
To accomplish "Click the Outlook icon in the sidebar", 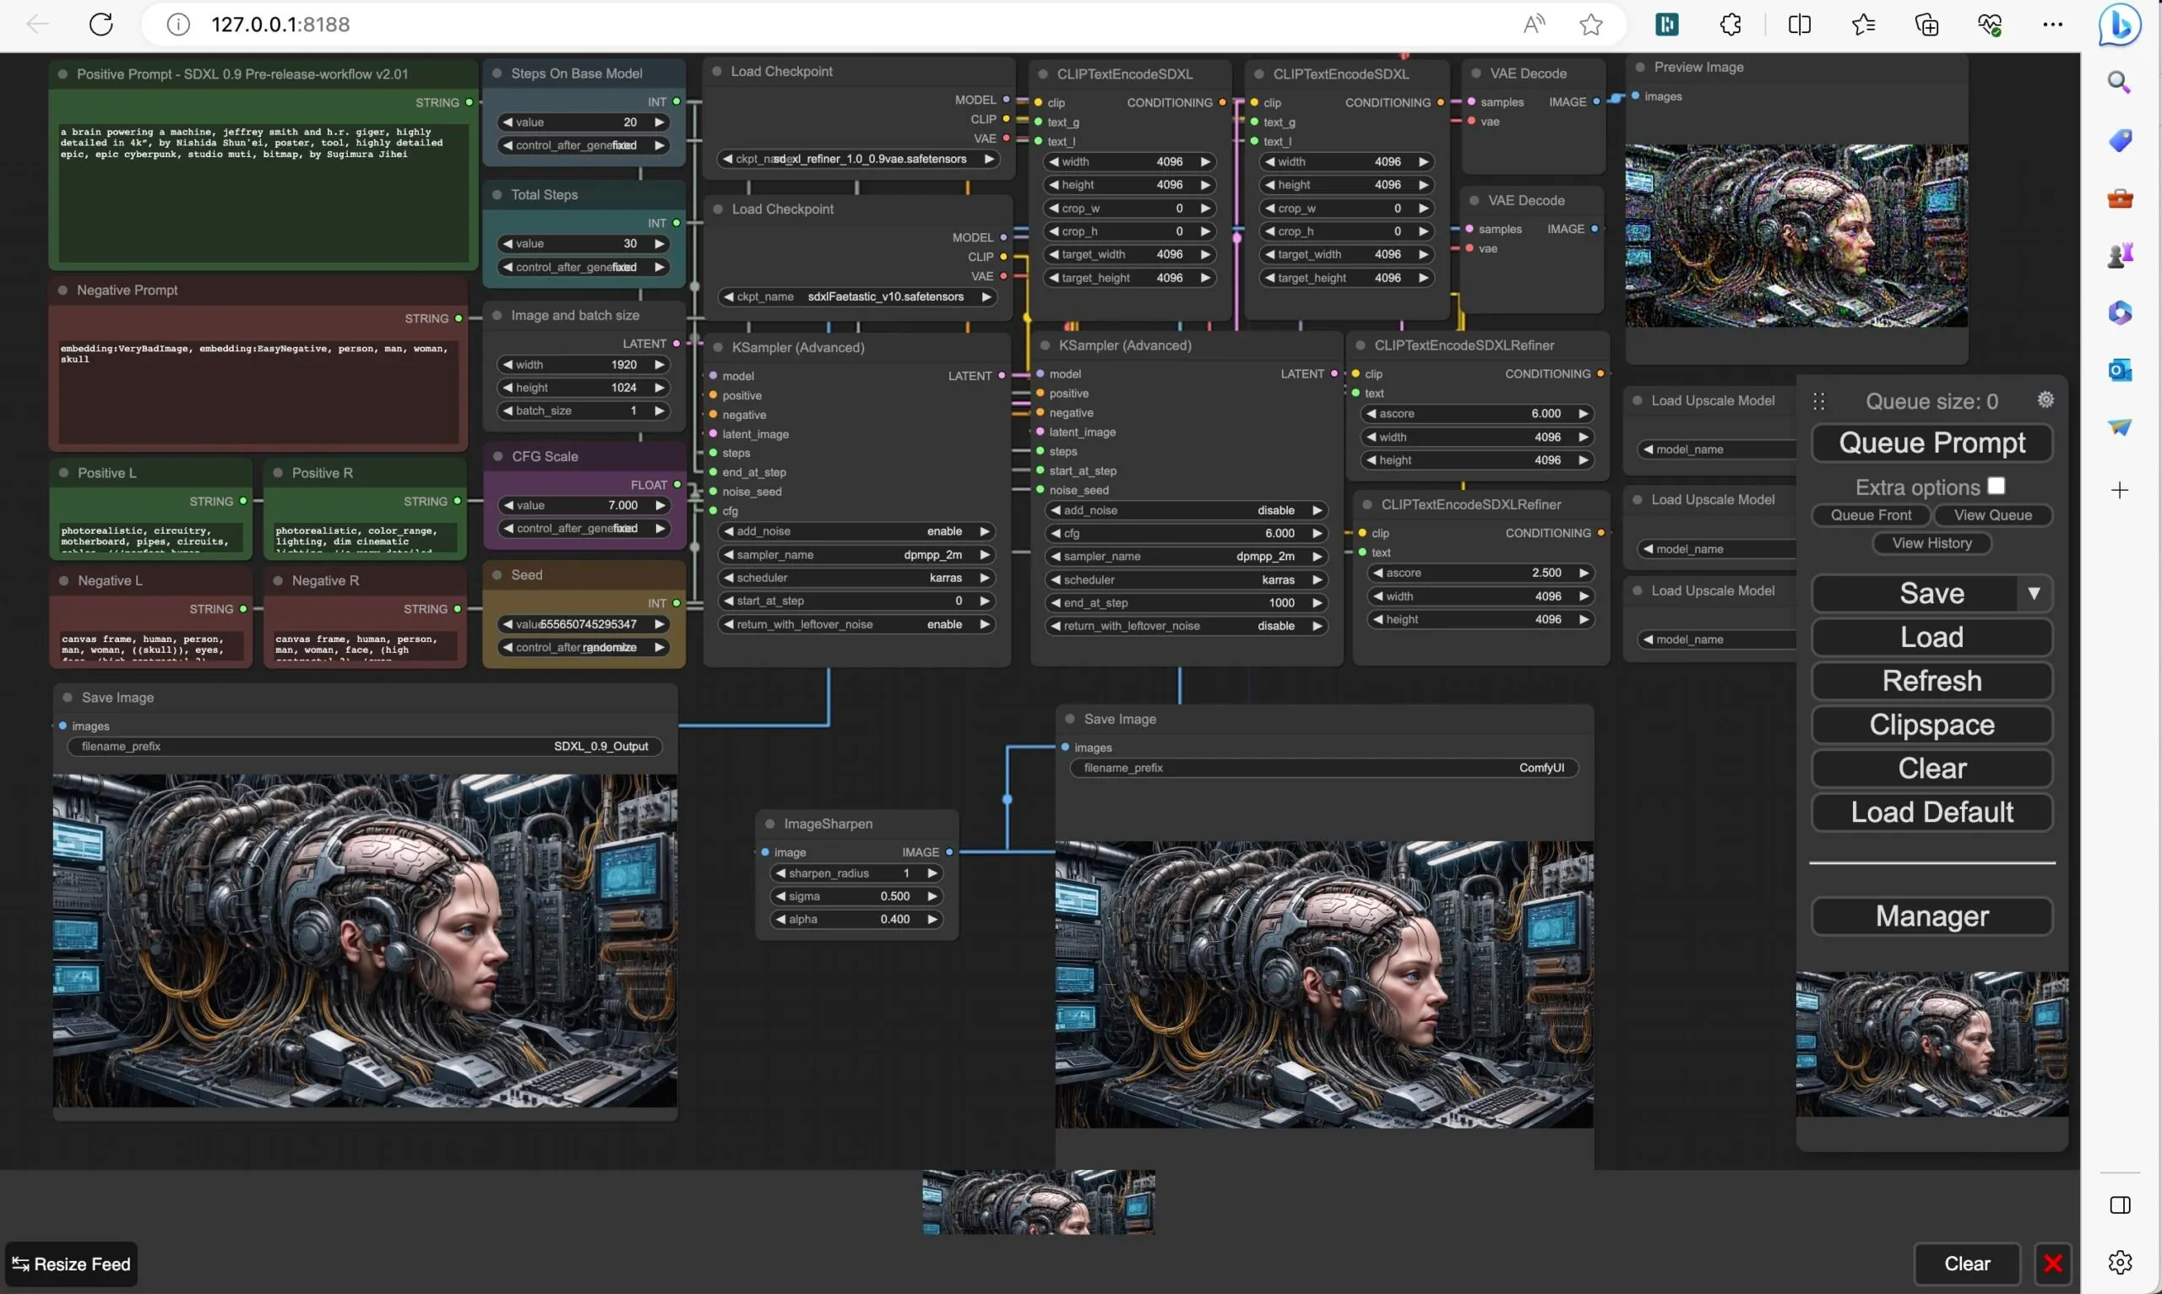I will click(2120, 370).
